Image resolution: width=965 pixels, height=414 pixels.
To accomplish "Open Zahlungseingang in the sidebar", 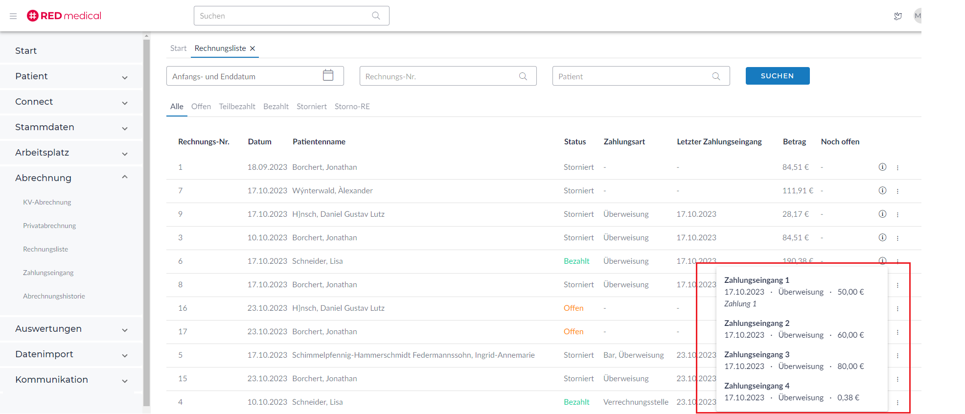I will point(48,273).
